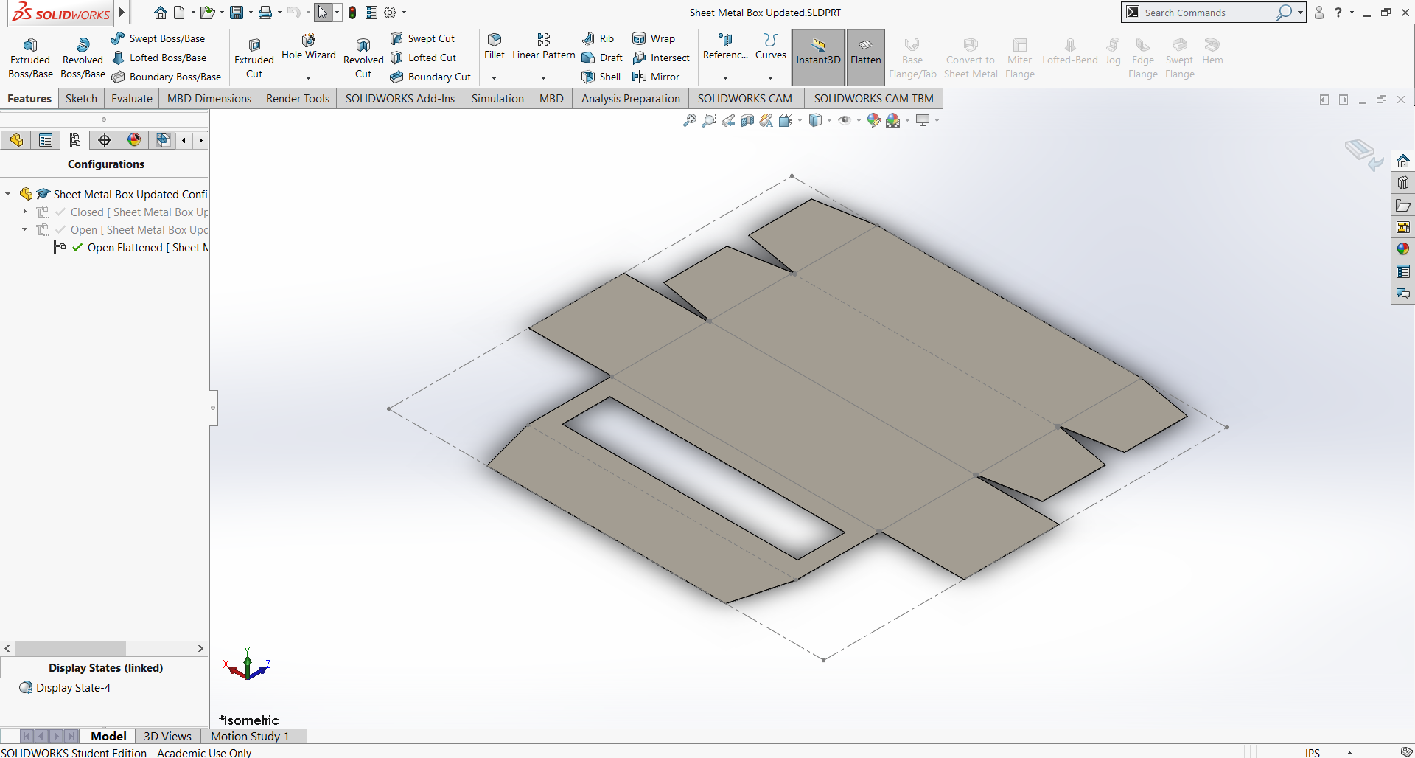Image resolution: width=1415 pixels, height=758 pixels.
Task: Open the Evaluate tab
Action: click(132, 98)
